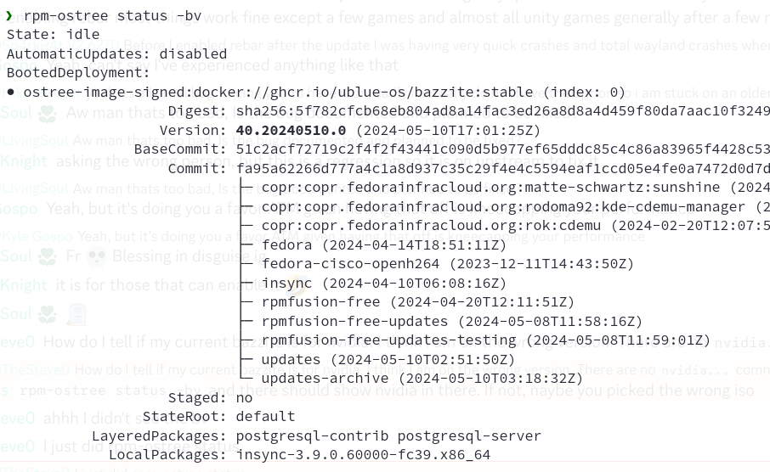This screenshot has height=472, width=770.
Task: Click the insync-3.9.0.60000-fc39.x86_64 local package
Action: tap(363, 455)
